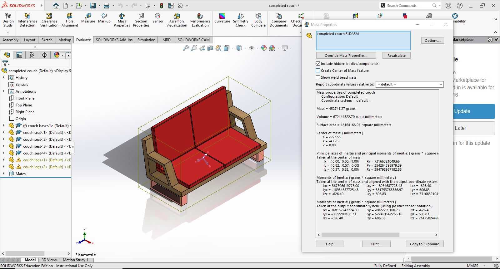Open the Curvature display tool

[x=222, y=18]
